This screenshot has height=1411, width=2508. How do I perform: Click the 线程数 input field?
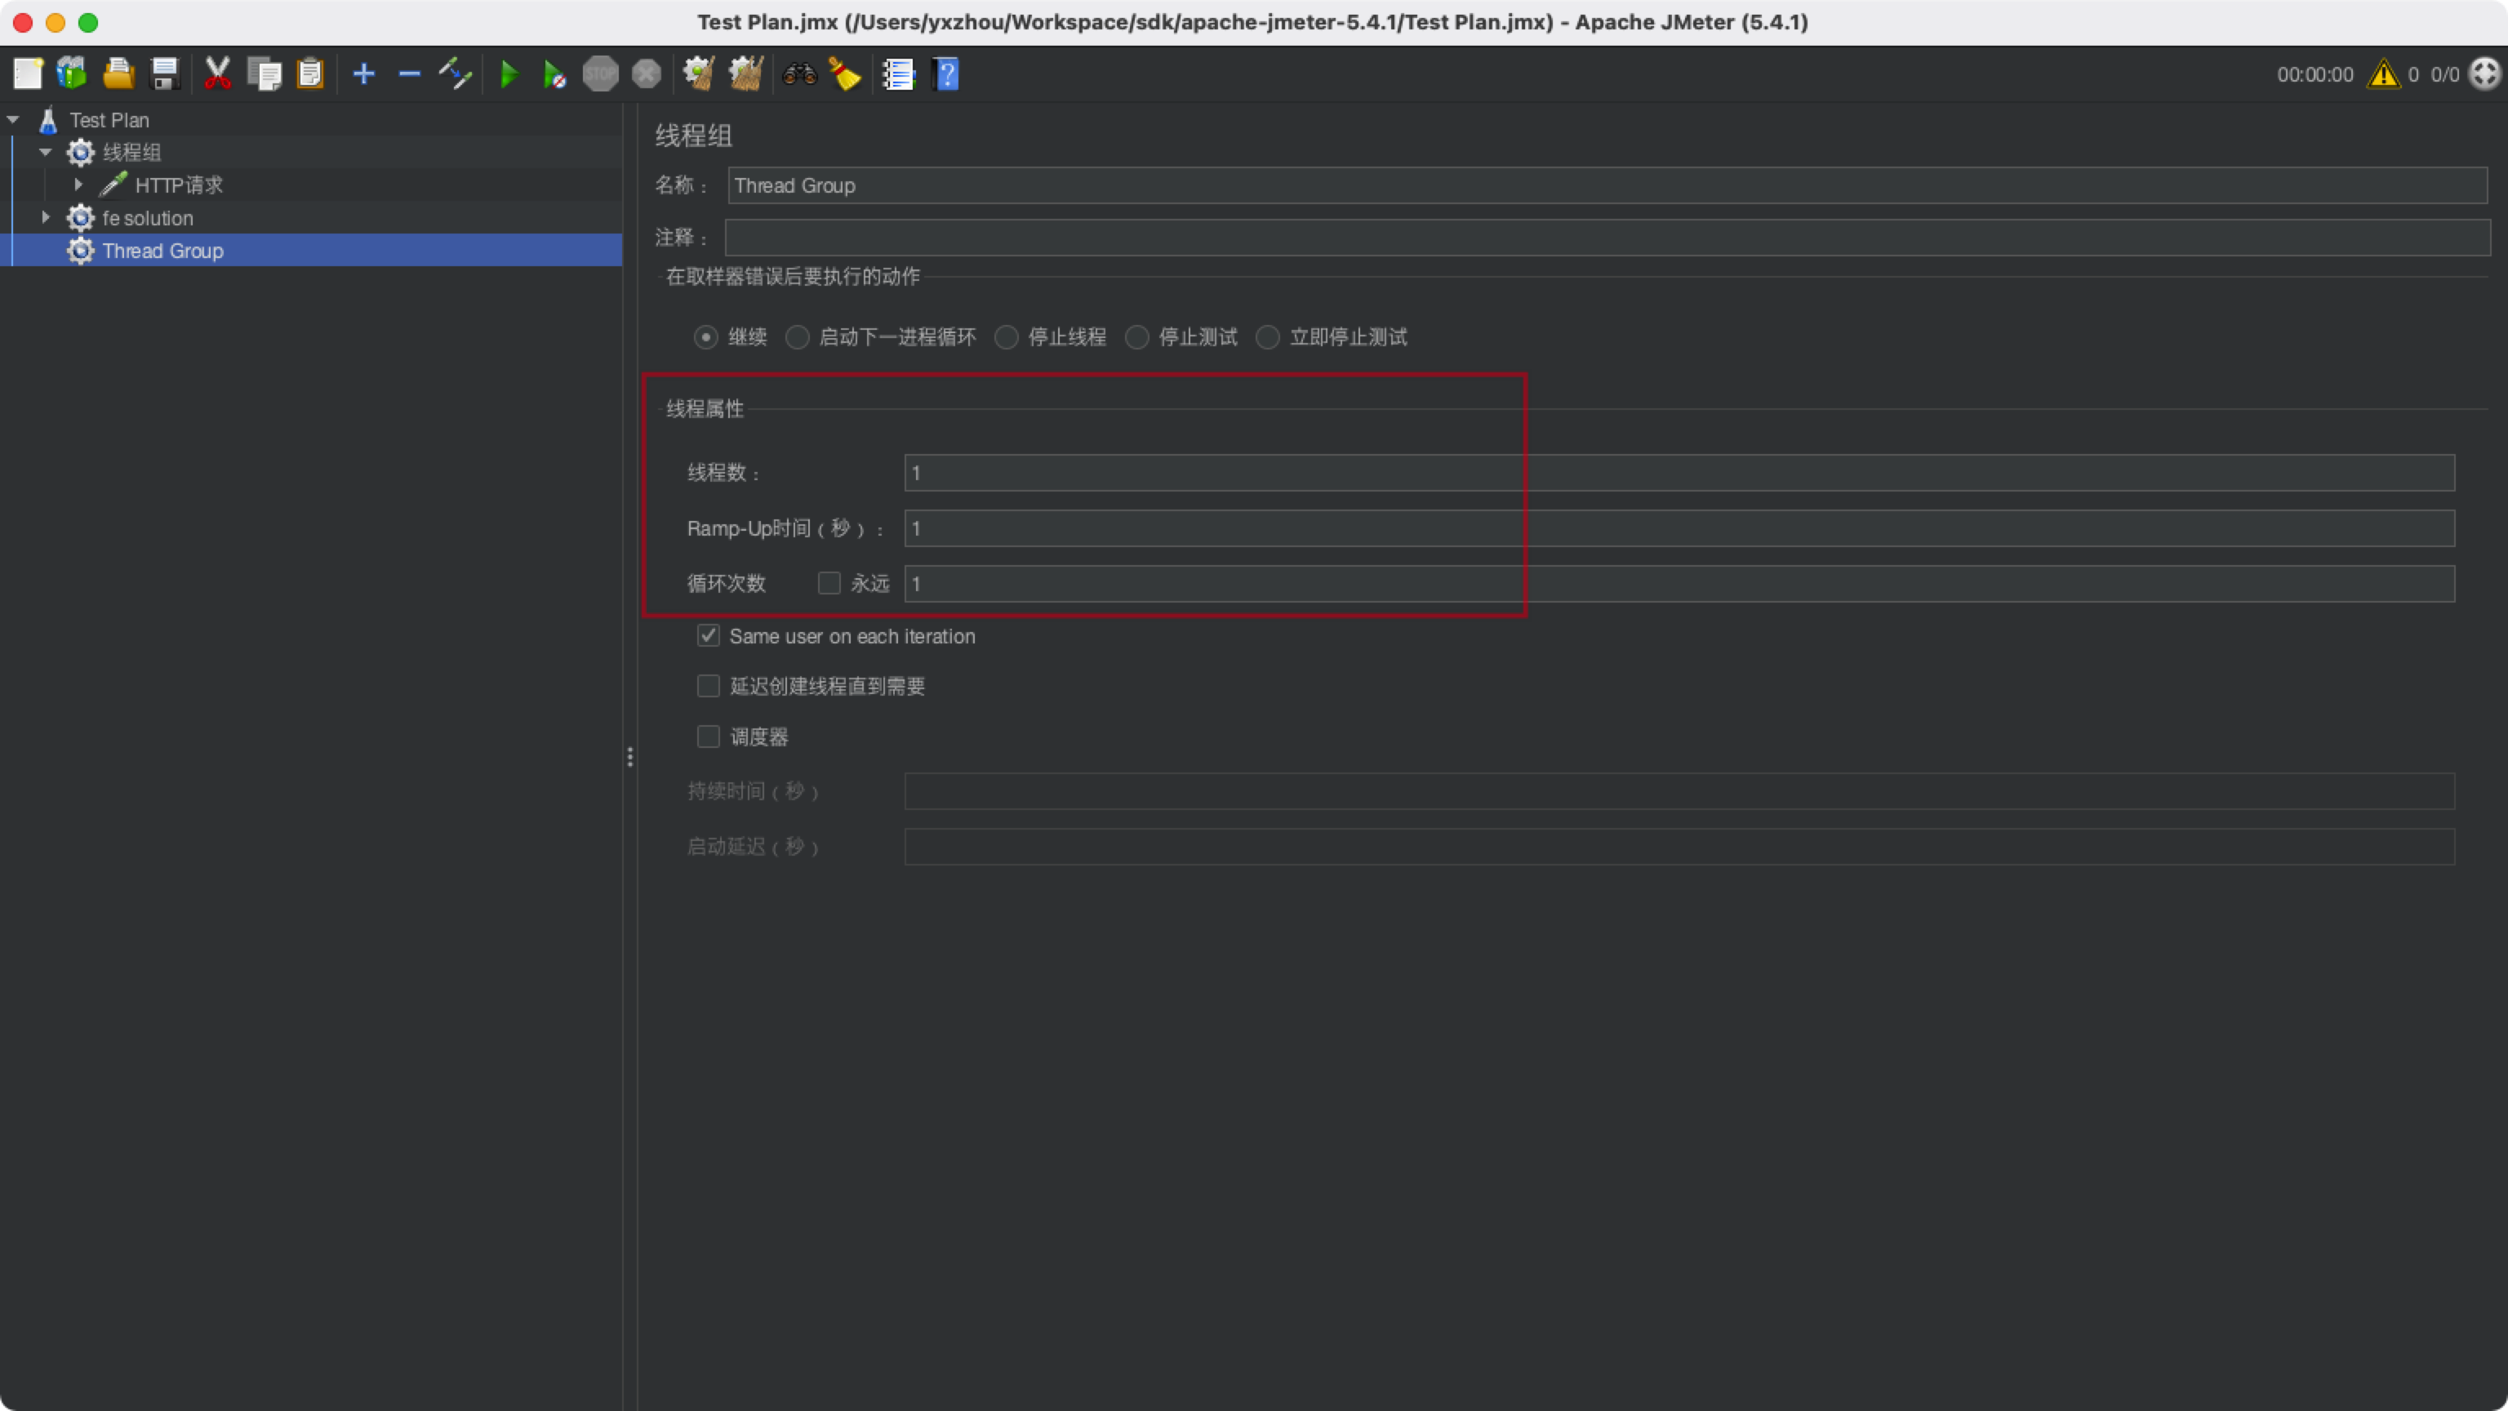1679,472
